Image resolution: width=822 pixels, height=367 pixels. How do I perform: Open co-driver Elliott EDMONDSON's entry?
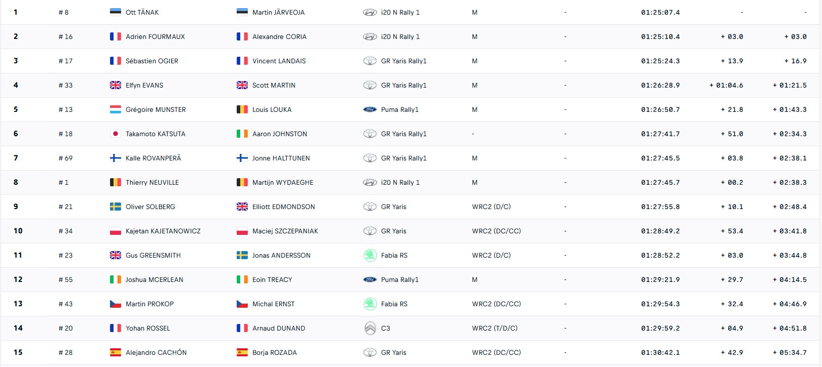tap(283, 207)
